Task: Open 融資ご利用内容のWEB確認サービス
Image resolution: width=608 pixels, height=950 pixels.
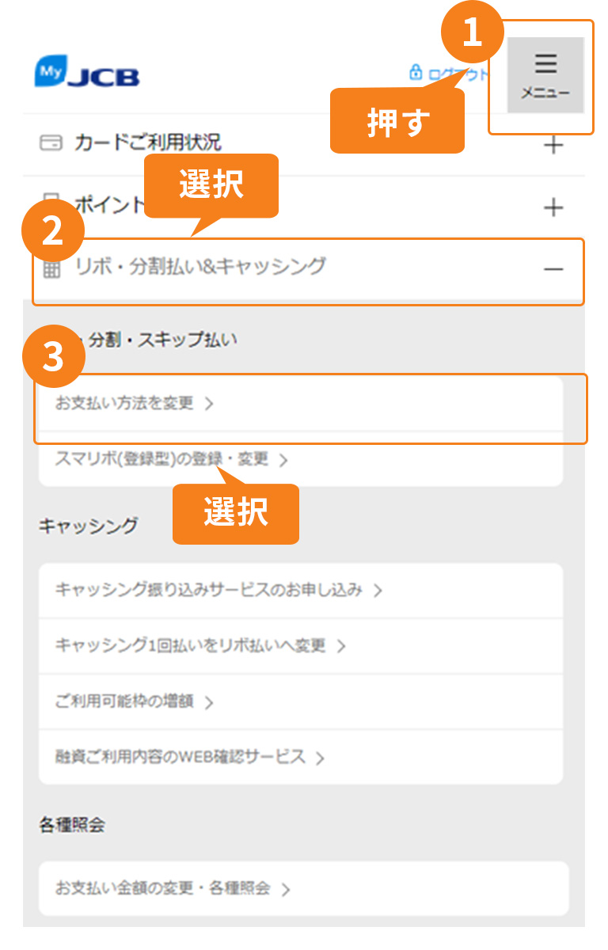Action: (x=301, y=757)
